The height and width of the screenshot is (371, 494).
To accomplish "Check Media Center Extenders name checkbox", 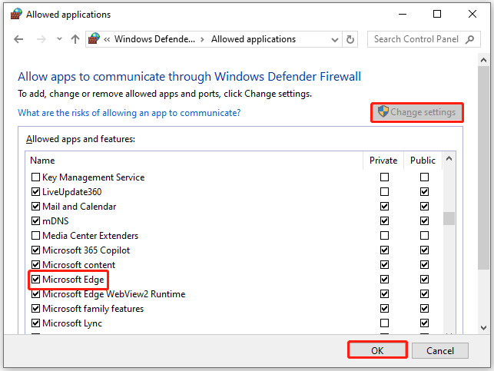I will click(35, 236).
